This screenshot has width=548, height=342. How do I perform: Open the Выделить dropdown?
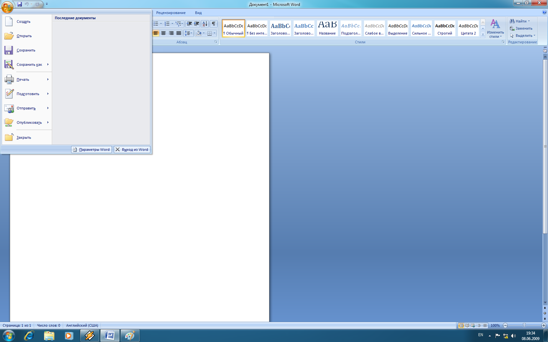[523, 36]
